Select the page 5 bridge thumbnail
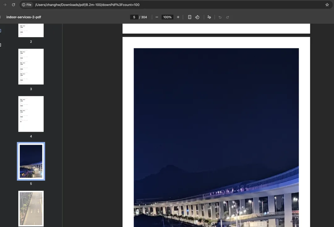The image size is (334, 227). tap(31, 161)
